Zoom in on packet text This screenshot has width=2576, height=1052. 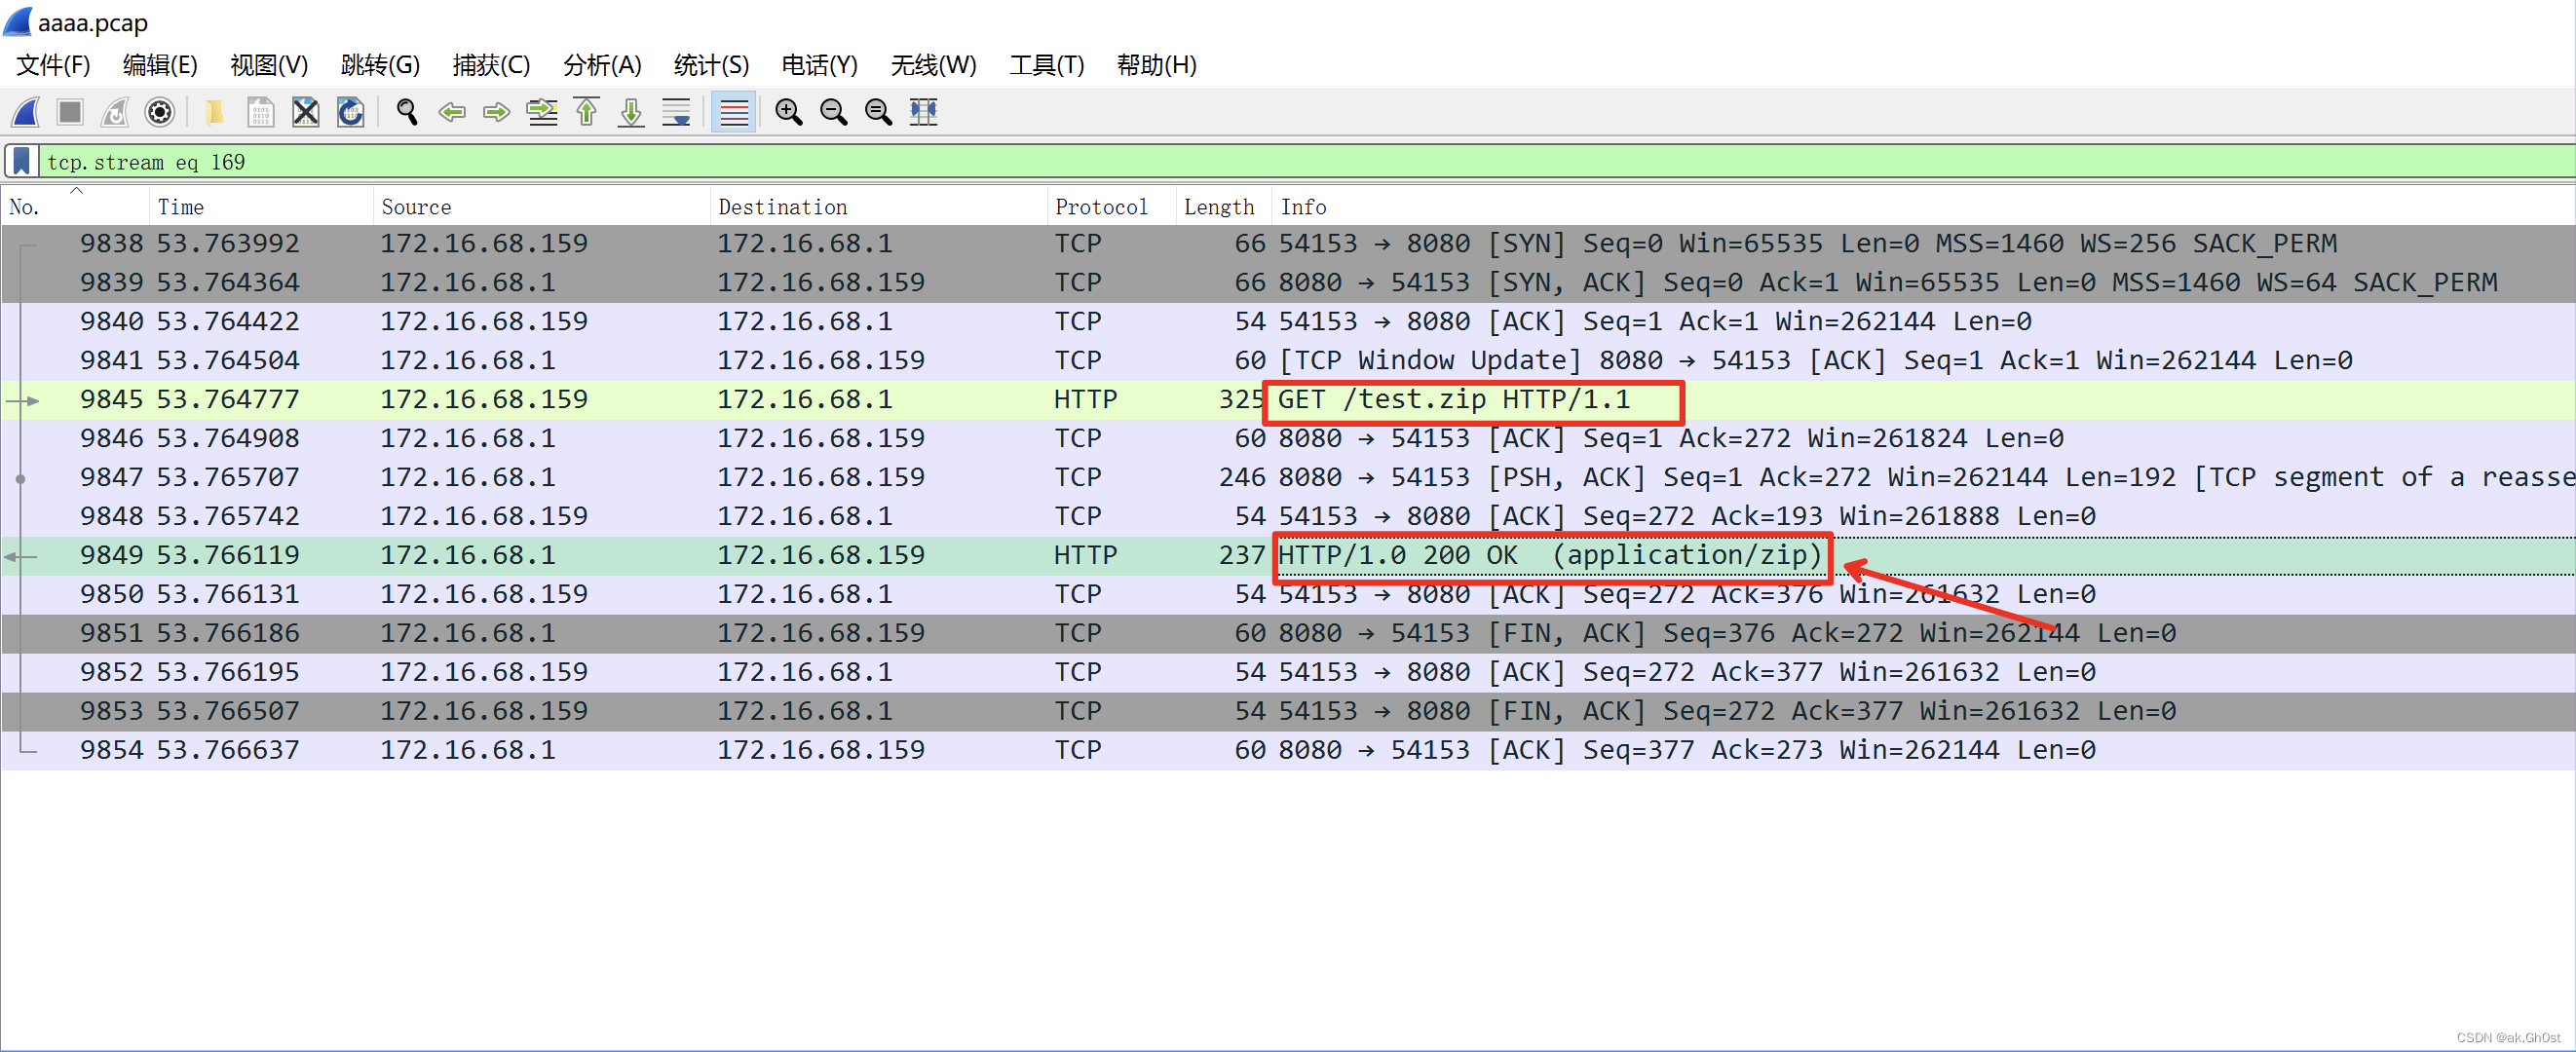click(x=789, y=112)
